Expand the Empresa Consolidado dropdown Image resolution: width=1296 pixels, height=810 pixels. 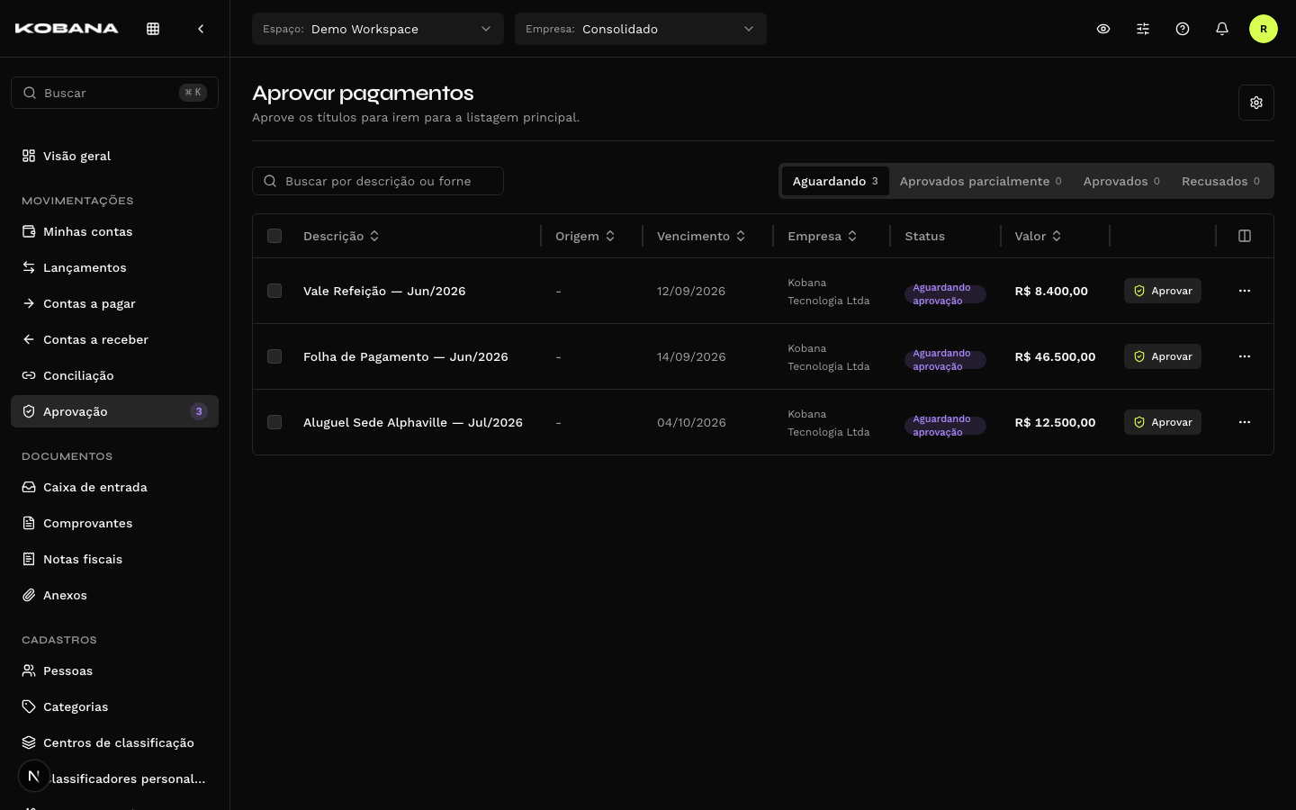click(641, 29)
